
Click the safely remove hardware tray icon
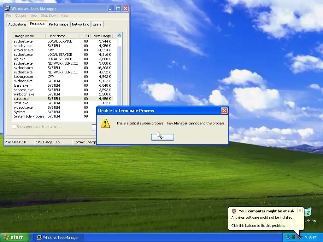point(288,238)
